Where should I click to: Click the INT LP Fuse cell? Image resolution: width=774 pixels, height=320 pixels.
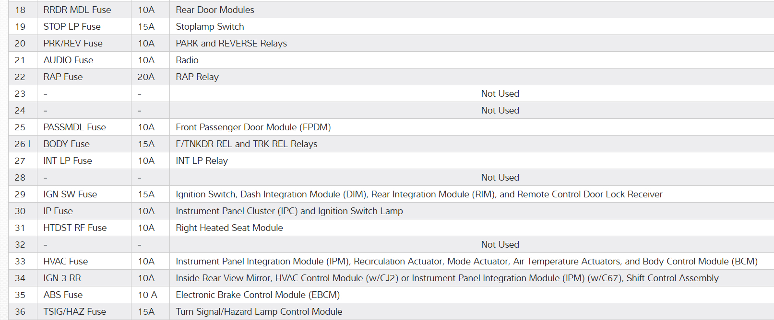click(x=68, y=160)
